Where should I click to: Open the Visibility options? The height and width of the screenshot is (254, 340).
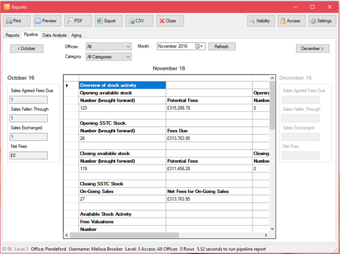click(x=261, y=21)
